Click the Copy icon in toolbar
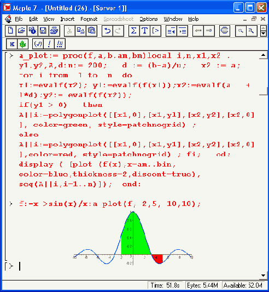The width and height of the screenshot is (269, 292). pos(80,31)
